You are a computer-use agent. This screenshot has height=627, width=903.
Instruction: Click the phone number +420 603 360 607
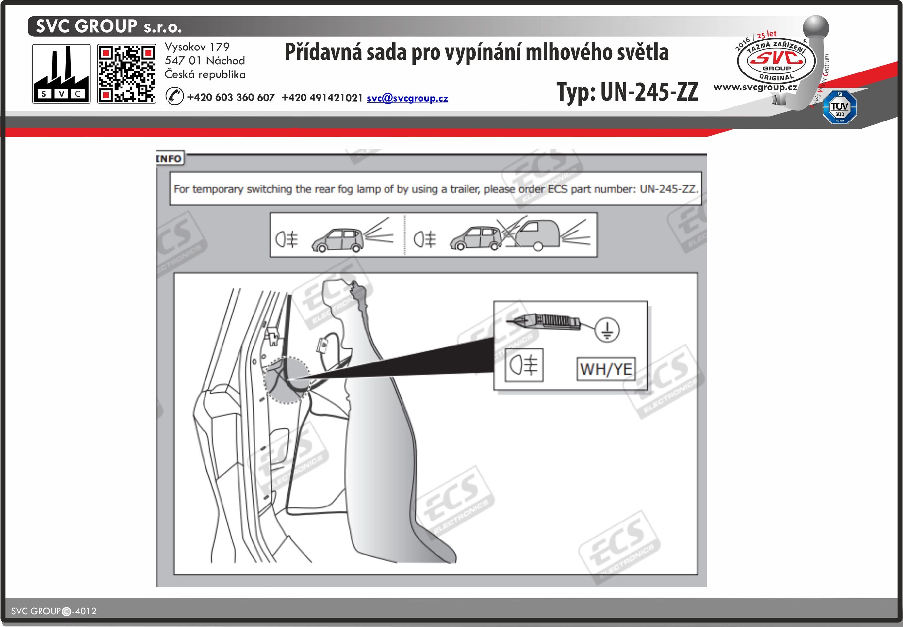pyautogui.click(x=231, y=97)
